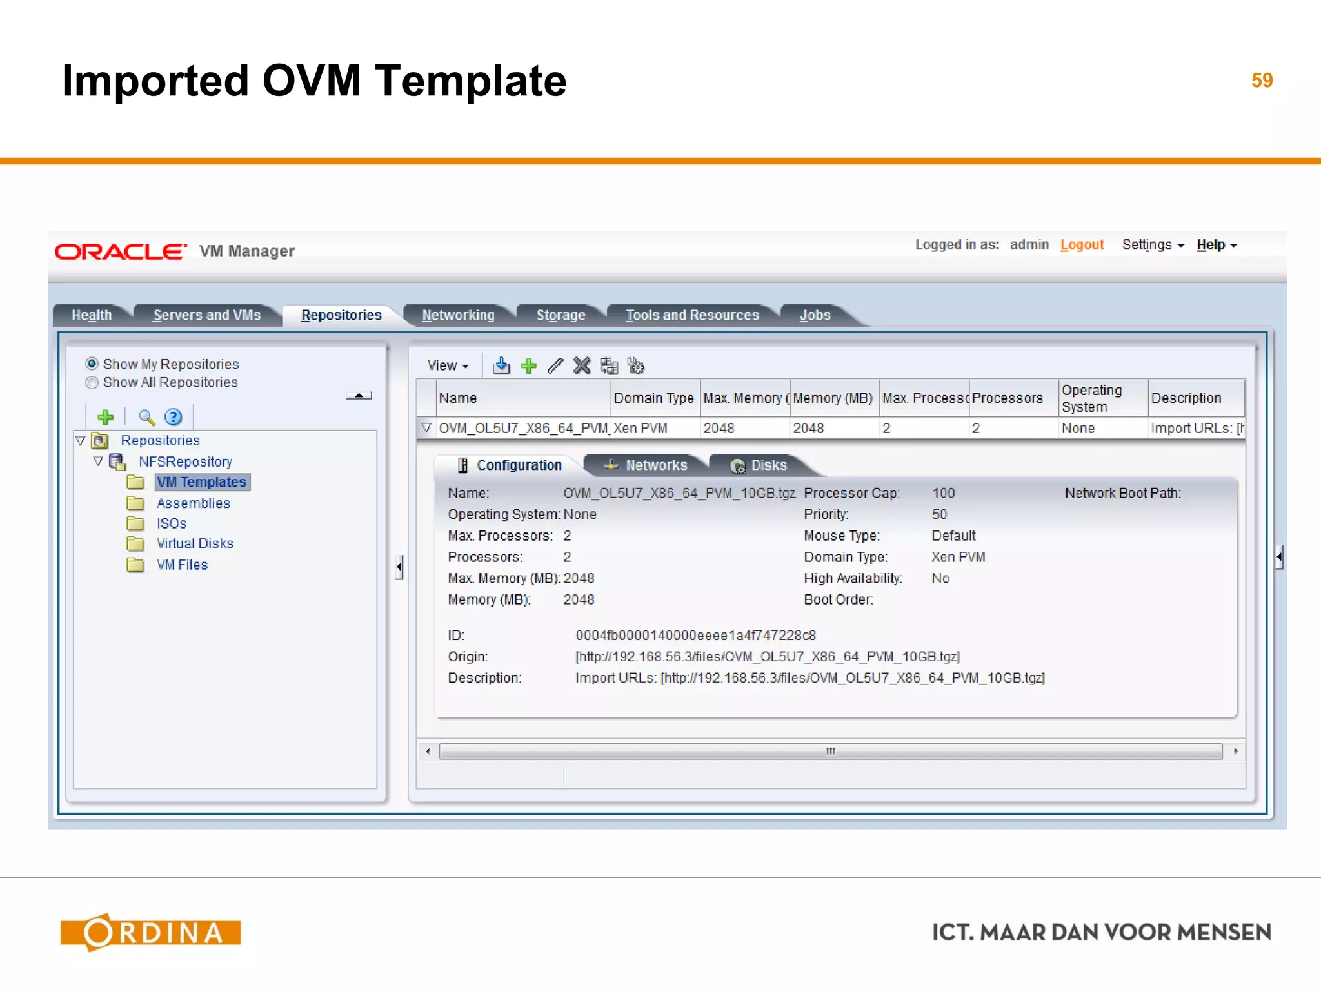
Task: Open the Virtual Disks folder
Action: point(195,544)
